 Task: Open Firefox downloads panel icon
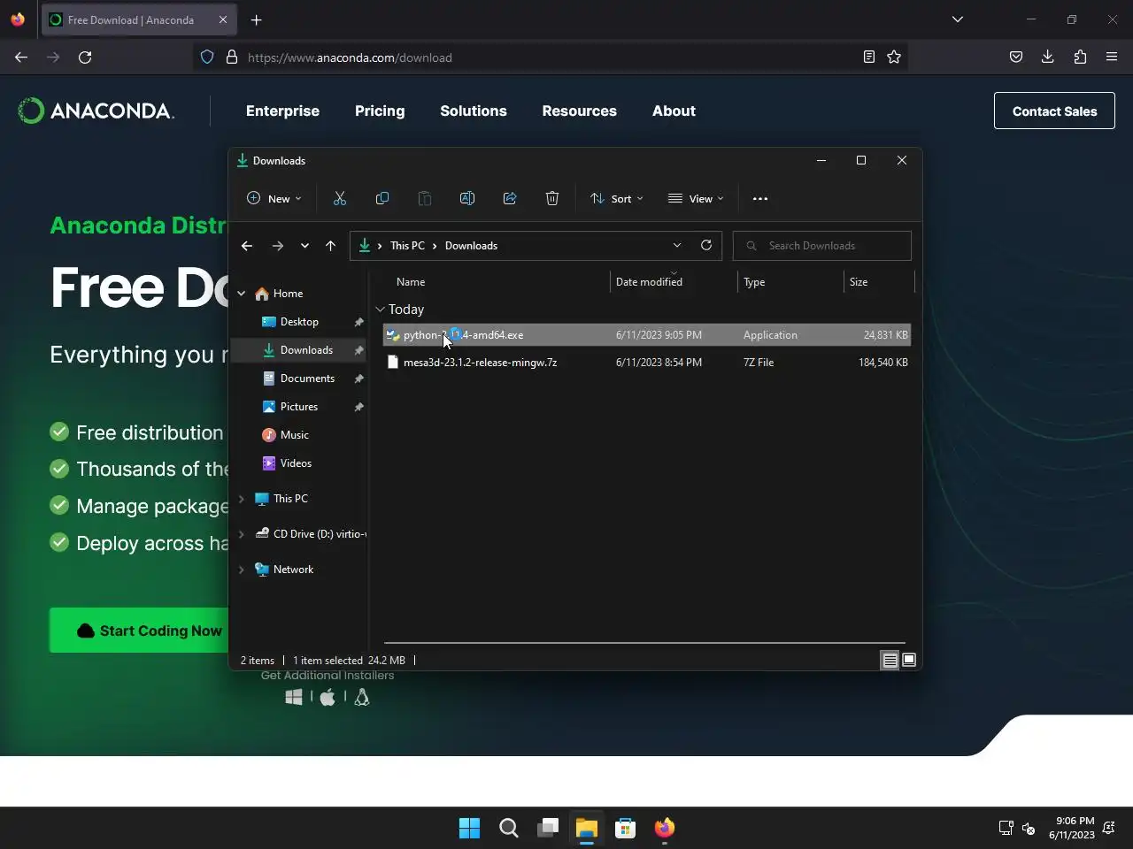pos(1048,57)
